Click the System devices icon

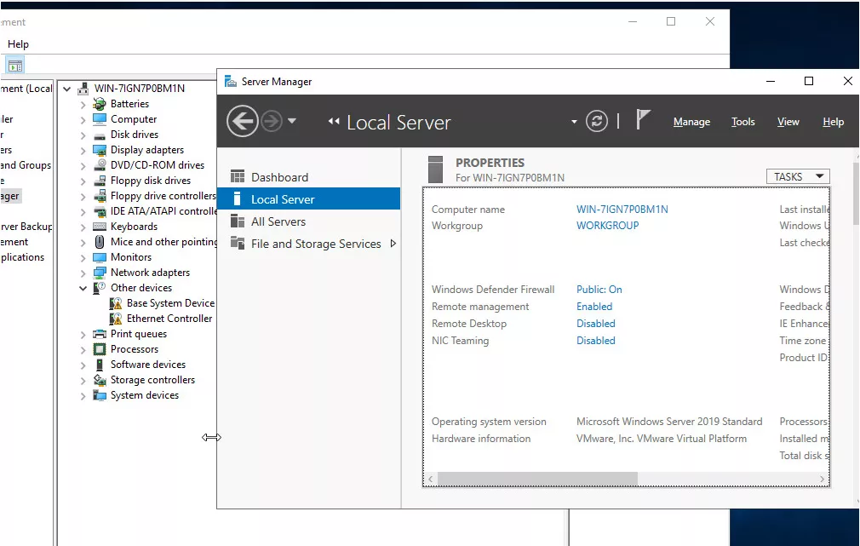100,395
